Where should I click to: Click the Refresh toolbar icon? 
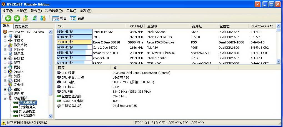[x=34, y=18]
